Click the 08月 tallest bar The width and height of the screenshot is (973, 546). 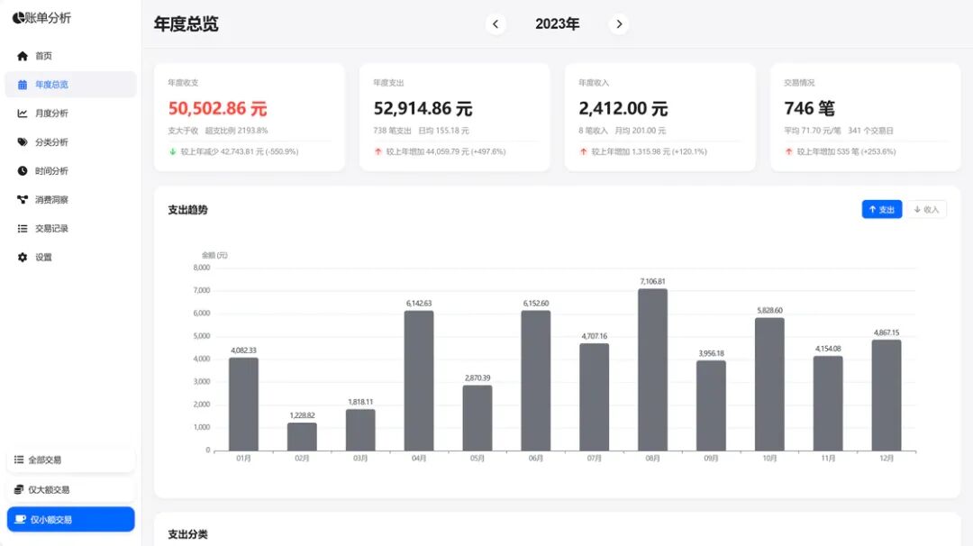click(653, 369)
